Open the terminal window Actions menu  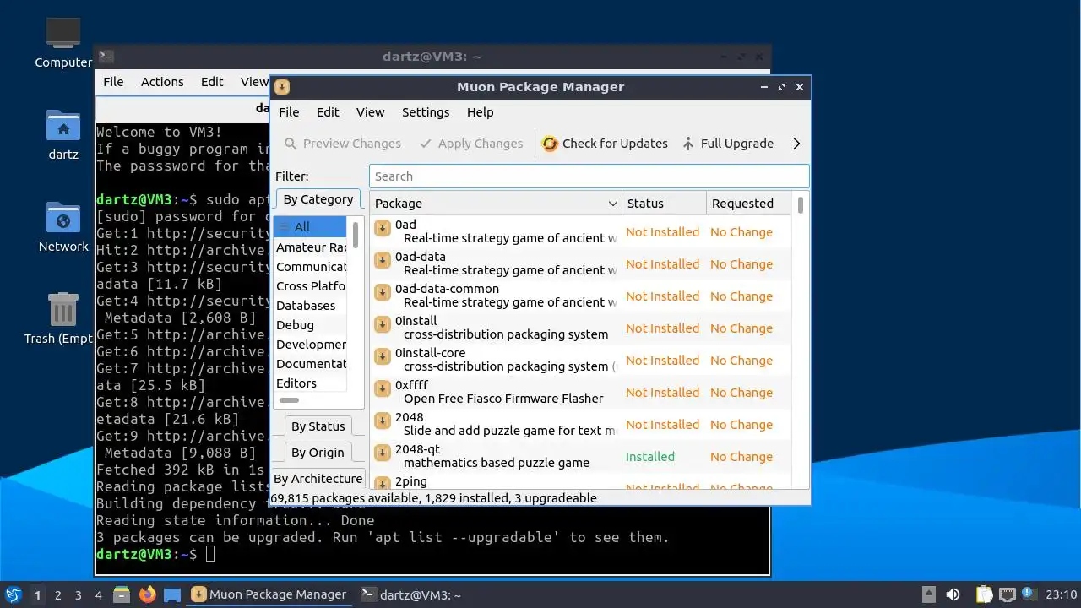click(162, 82)
